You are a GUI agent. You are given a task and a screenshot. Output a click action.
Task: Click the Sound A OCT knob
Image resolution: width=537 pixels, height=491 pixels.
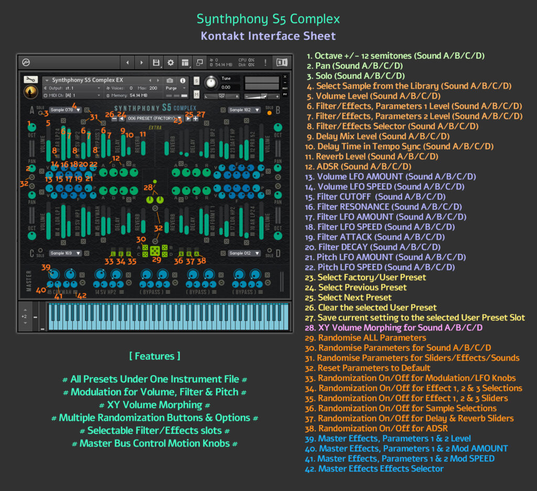tap(32, 127)
